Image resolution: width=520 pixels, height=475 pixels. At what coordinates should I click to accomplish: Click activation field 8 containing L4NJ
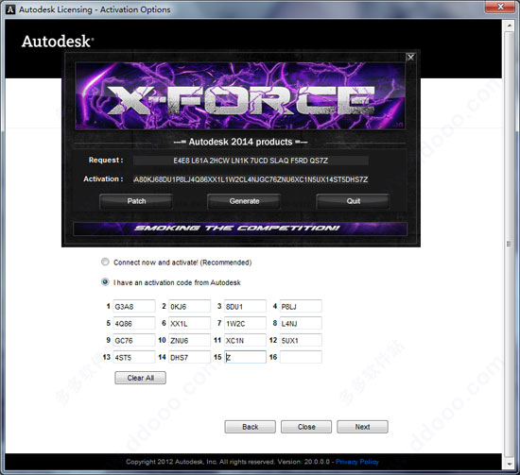(x=301, y=323)
